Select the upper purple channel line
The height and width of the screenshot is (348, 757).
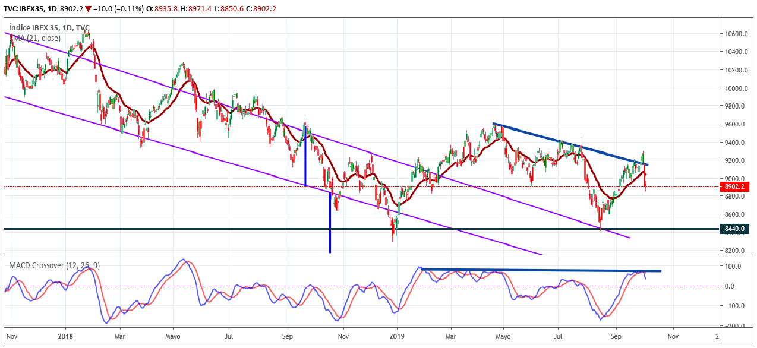(x=317, y=135)
